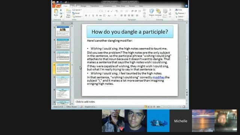Screen dimensions: 240x135
Task: Select slide 8 thumbnail
Action: [63, 93]
